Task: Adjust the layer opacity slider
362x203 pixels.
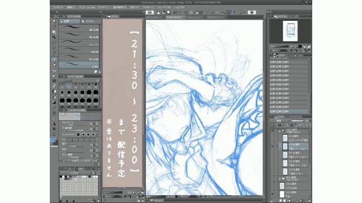Action: (x=298, y=121)
